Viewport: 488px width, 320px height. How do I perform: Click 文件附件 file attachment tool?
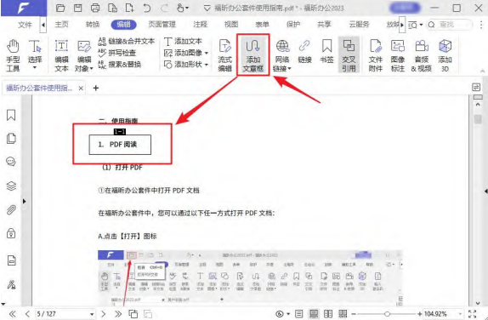coord(376,55)
